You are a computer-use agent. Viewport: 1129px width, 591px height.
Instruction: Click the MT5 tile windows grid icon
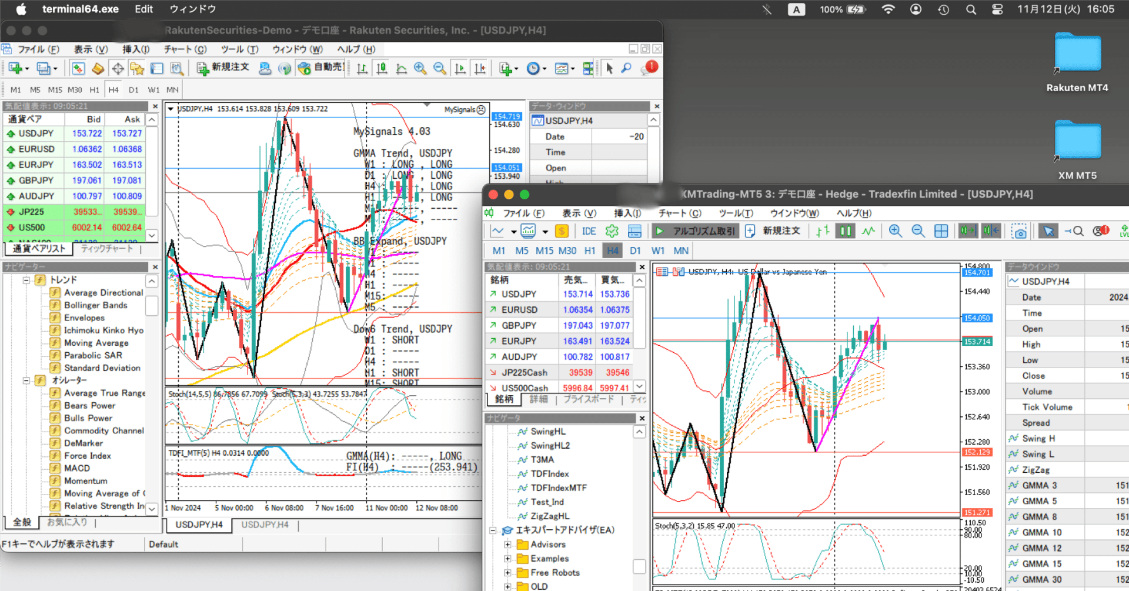(941, 231)
